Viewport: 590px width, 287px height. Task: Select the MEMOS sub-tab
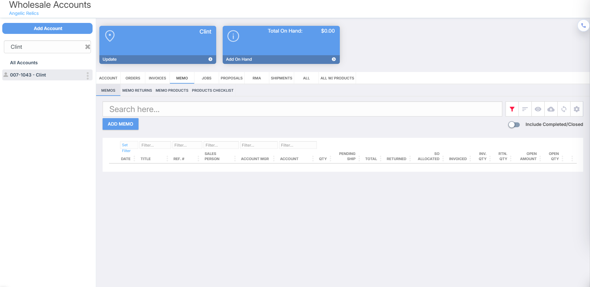pos(108,90)
